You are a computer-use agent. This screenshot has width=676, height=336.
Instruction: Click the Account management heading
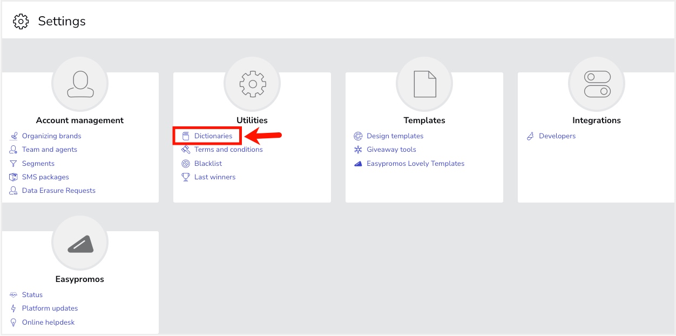click(80, 120)
